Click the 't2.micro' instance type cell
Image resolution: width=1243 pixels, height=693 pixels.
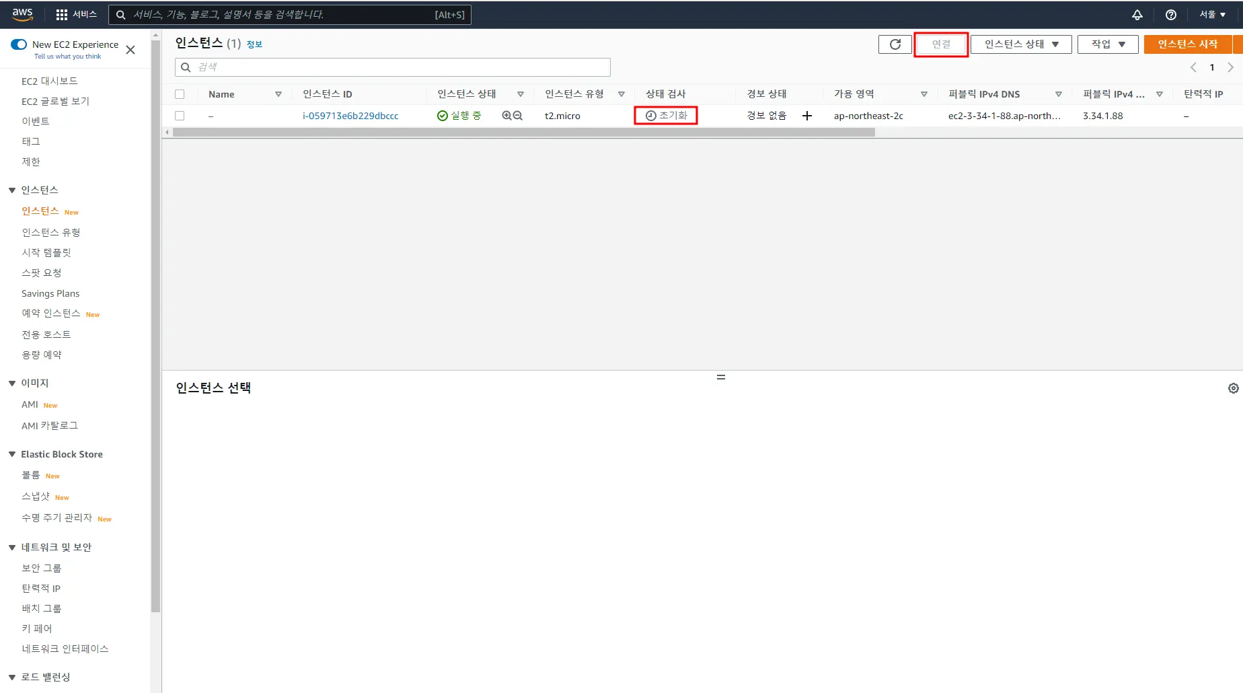[x=562, y=116]
